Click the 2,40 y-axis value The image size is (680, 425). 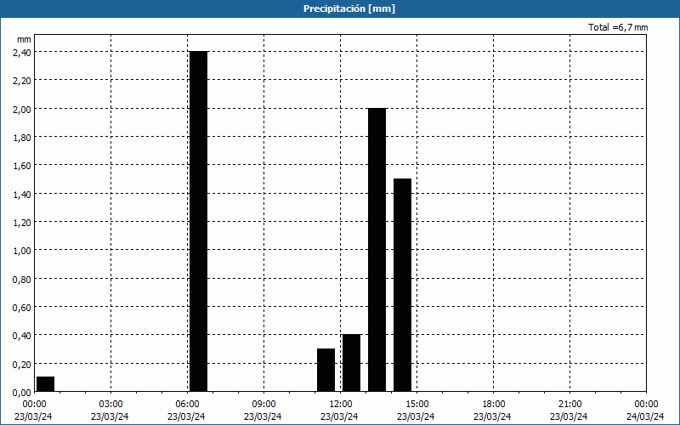tap(22, 52)
